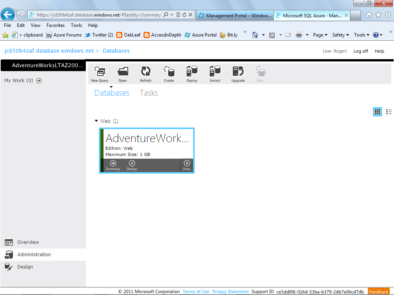Image resolution: width=394 pixels, height=295 pixels.
Task: Open the Help menu in menu bar
Action: coord(93,25)
